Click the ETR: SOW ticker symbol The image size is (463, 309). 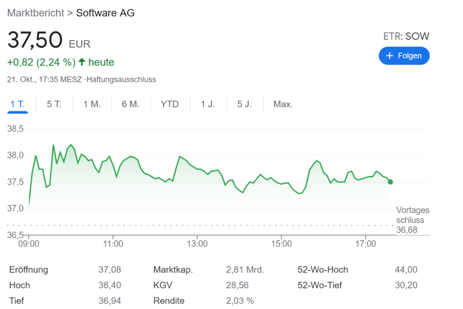(x=406, y=37)
